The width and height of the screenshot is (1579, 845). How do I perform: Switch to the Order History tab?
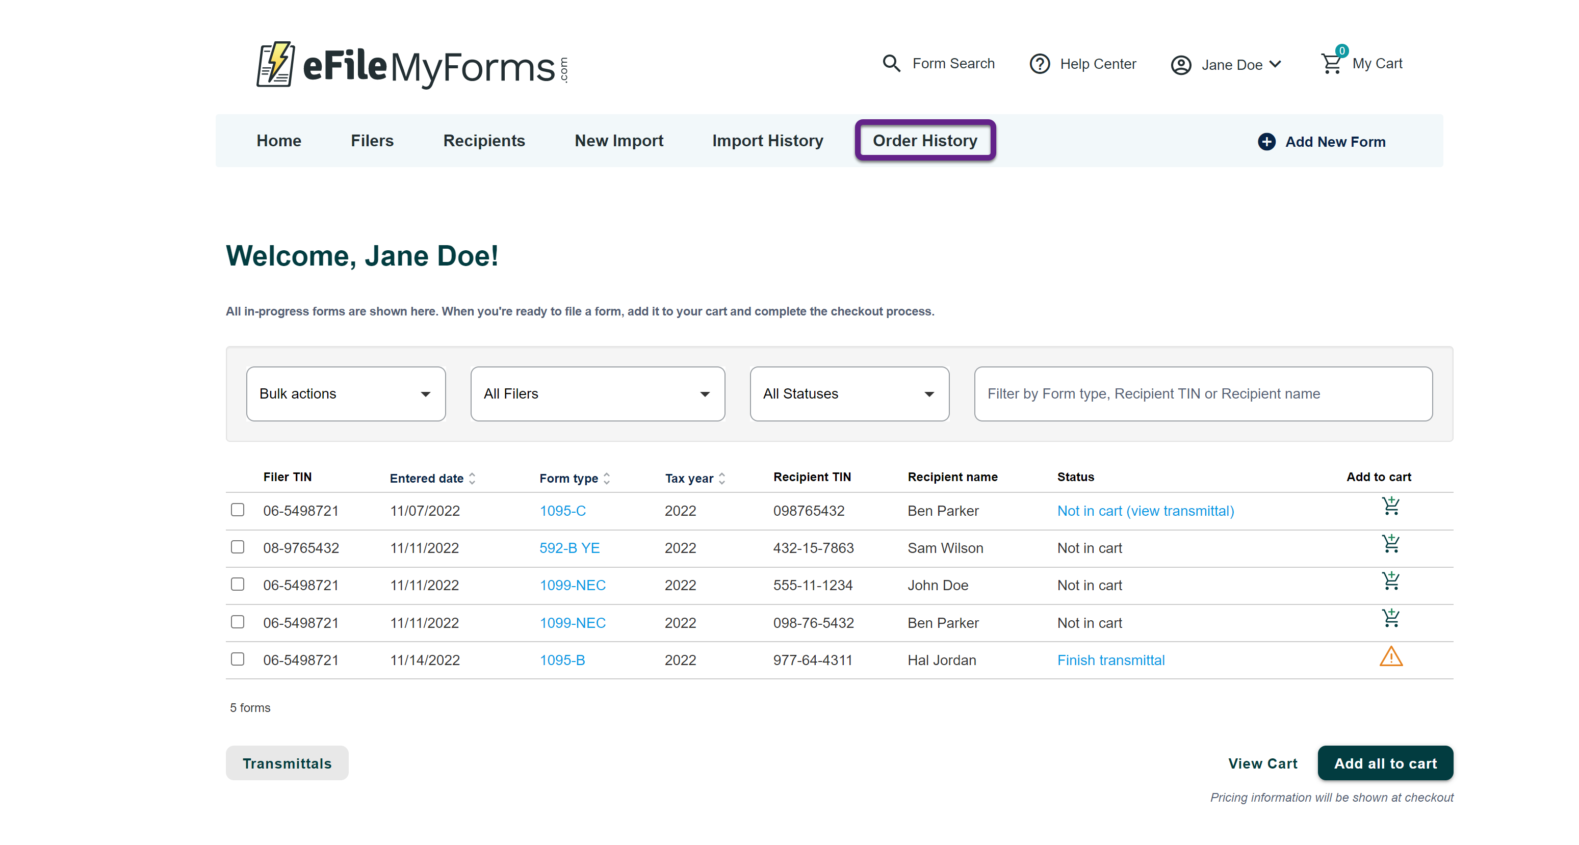[x=924, y=140]
